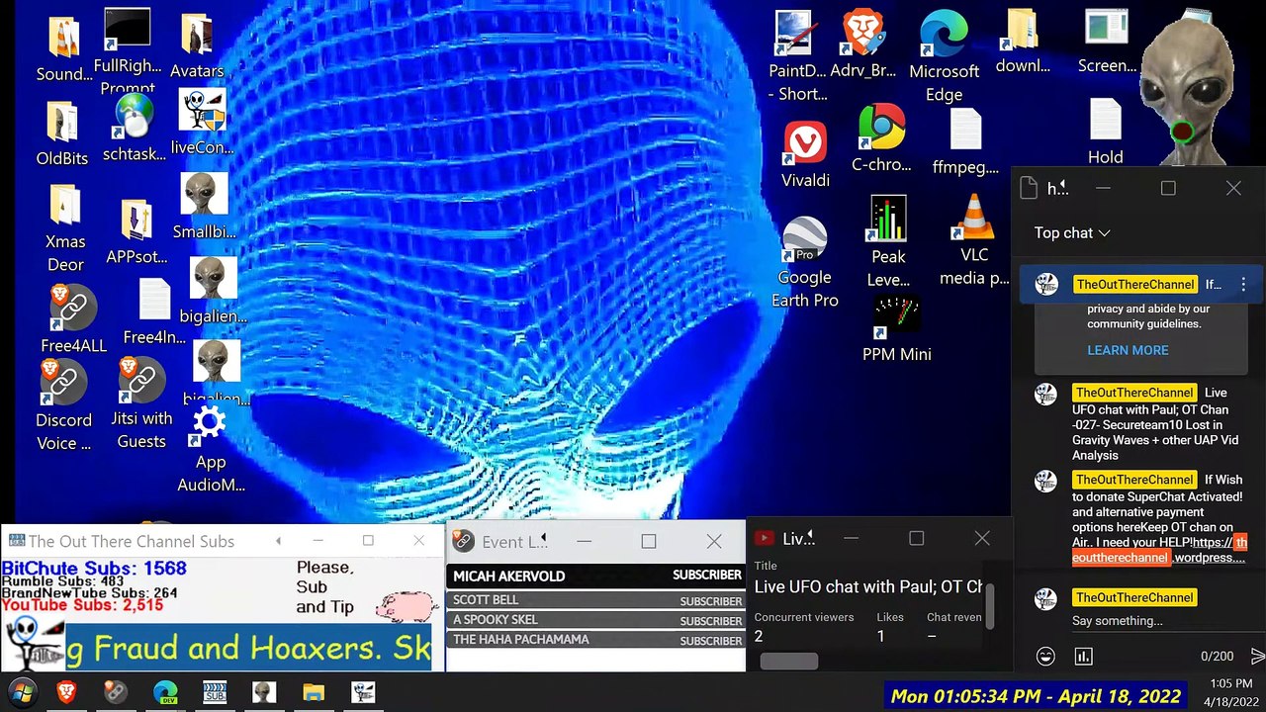
Task: Send the chat message arrow
Action: pyautogui.click(x=1257, y=656)
